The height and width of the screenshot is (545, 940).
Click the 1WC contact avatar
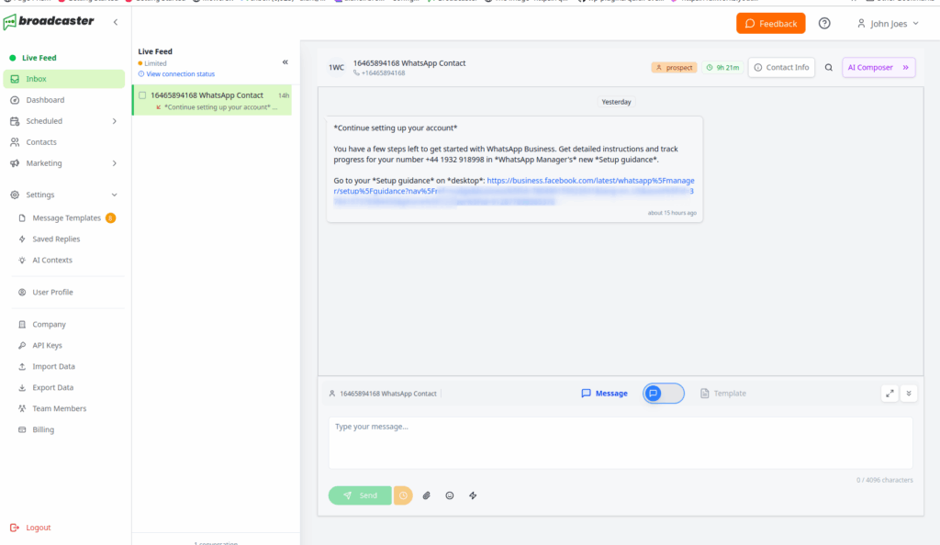(x=336, y=68)
